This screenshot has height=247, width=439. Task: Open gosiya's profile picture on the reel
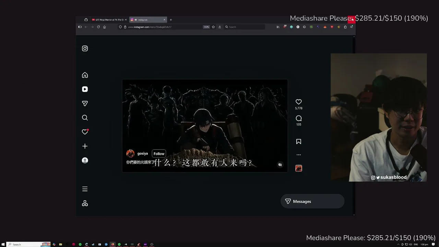click(130, 153)
